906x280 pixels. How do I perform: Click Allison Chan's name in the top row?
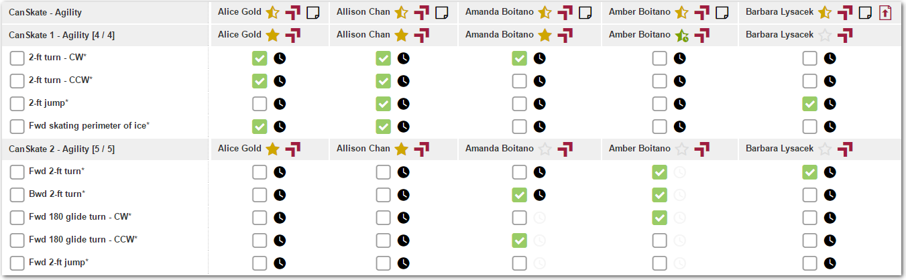coord(363,12)
